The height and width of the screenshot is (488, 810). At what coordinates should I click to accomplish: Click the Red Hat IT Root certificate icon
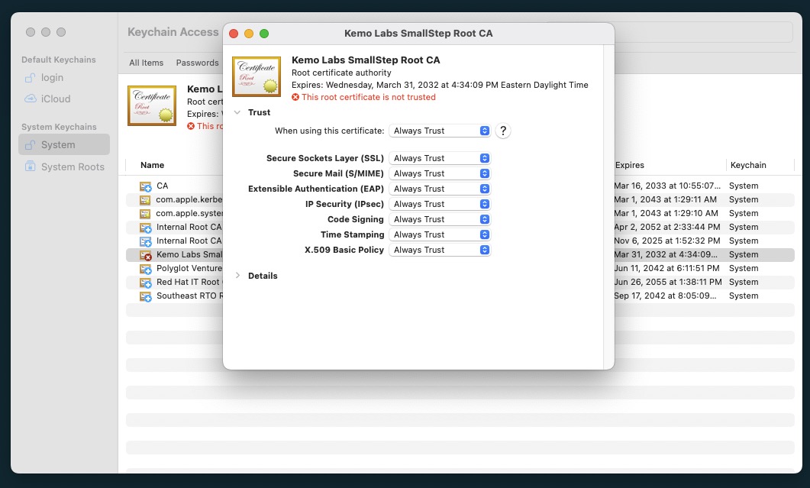[145, 283]
